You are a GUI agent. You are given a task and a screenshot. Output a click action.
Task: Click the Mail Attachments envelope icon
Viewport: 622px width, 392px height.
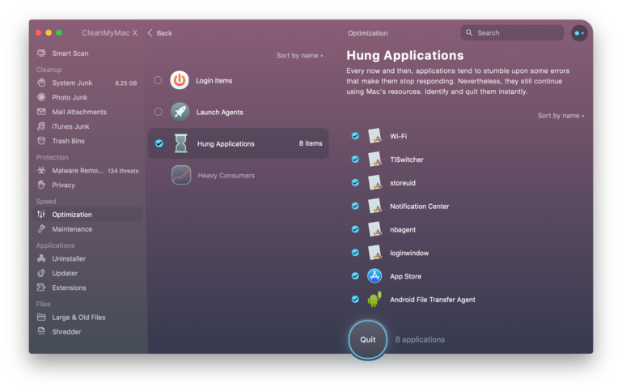41,112
